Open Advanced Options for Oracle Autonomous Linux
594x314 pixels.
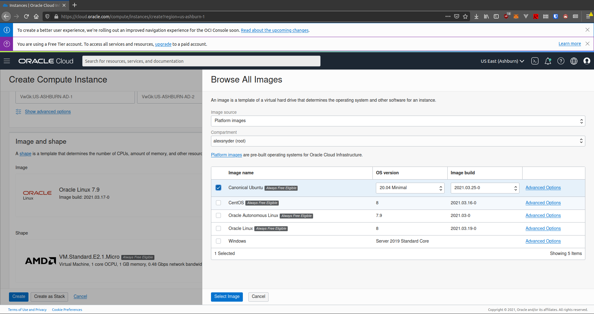[543, 215]
